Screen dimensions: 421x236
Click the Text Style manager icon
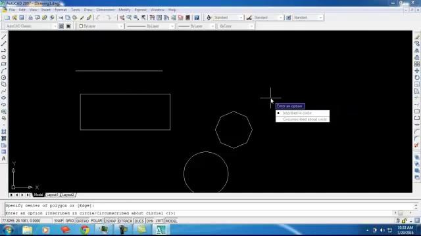[x=209, y=18]
